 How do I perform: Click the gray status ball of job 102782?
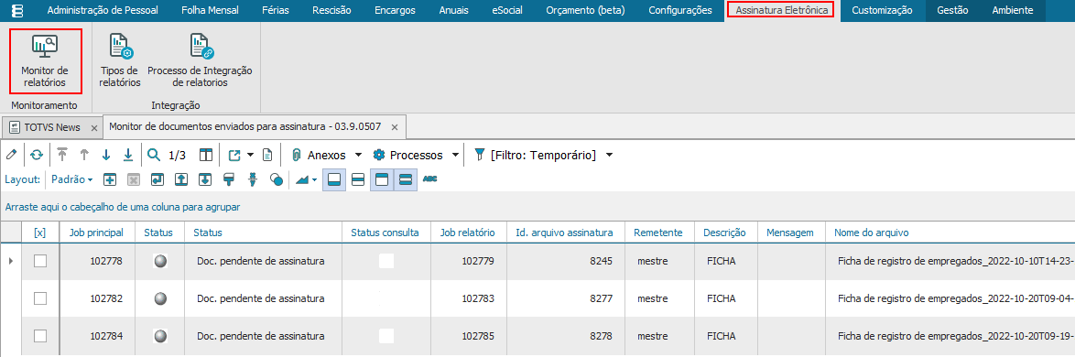(x=159, y=298)
